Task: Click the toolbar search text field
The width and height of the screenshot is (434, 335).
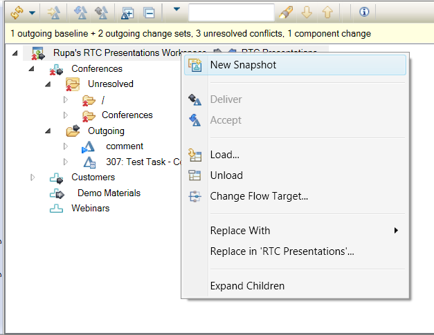Action: 231,12
